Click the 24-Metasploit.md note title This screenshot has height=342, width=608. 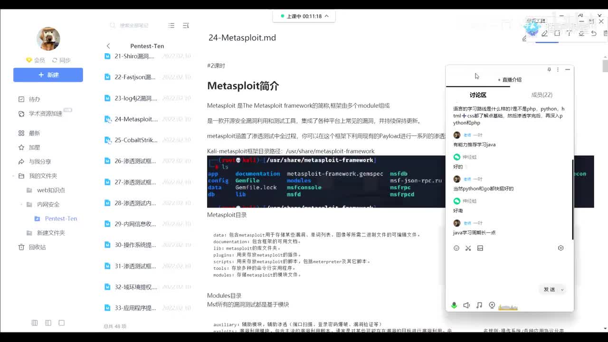(242, 38)
